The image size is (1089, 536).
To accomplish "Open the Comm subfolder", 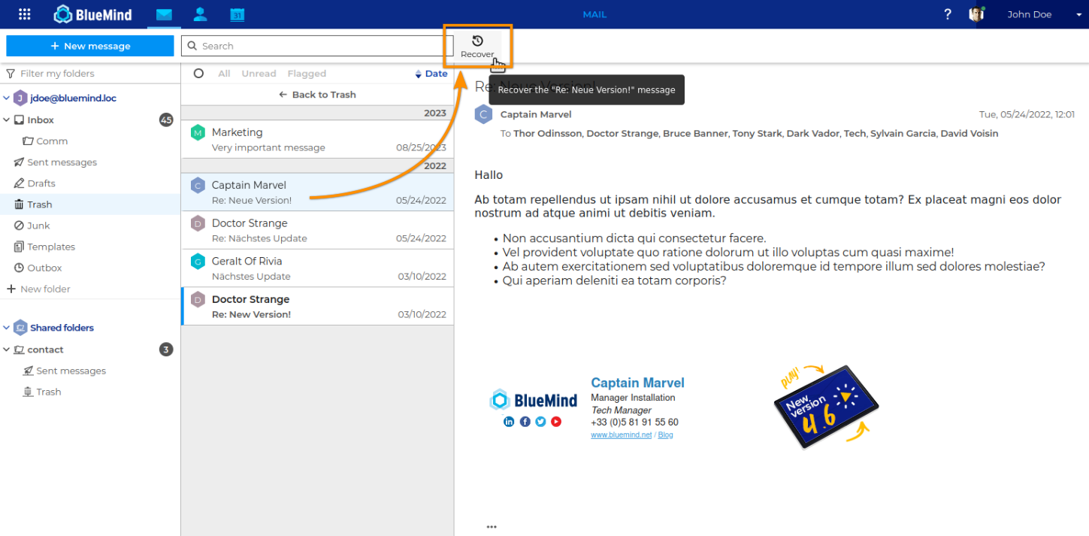I will pos(52,141).
